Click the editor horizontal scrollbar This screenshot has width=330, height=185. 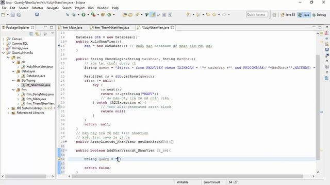pos(187,176)
